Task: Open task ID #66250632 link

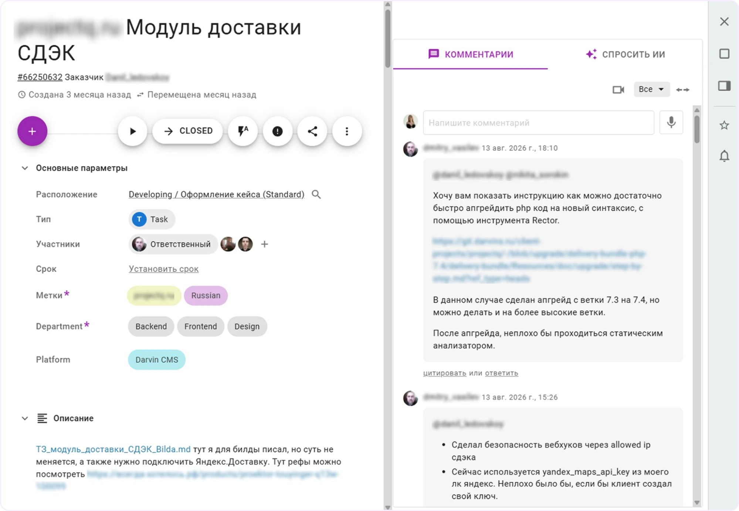Action: (x=40, y=77)
